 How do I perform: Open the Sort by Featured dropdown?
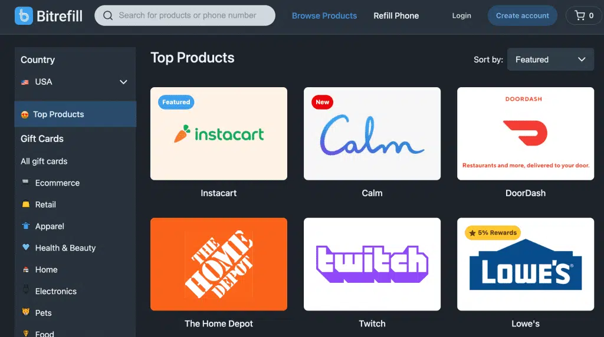tap(550, 60)
